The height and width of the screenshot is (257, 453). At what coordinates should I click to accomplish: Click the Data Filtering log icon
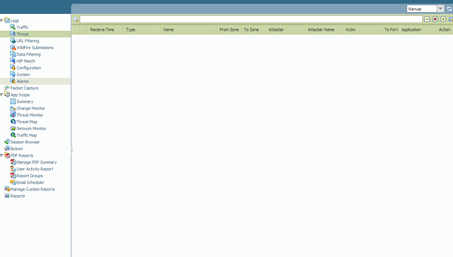tap(13, 54)
